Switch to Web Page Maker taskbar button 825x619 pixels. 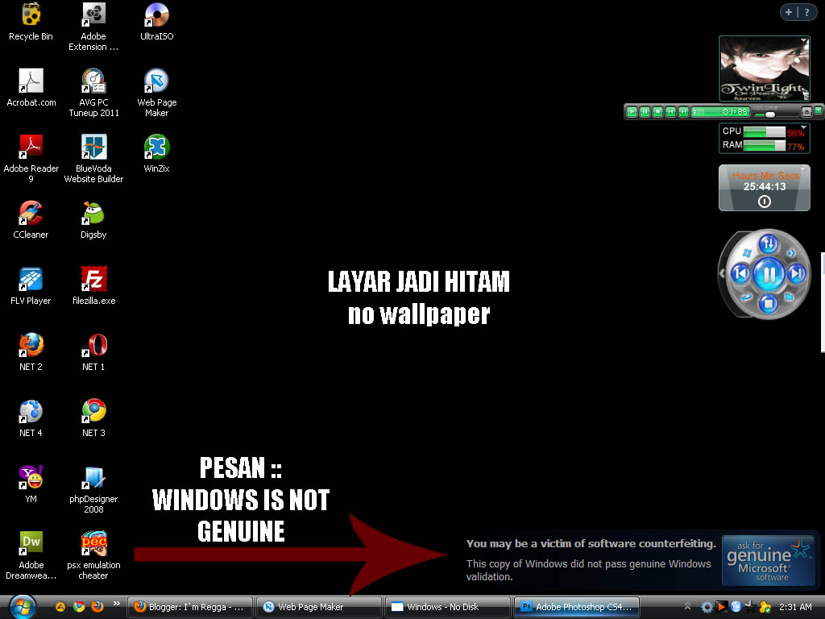point(319,607)
